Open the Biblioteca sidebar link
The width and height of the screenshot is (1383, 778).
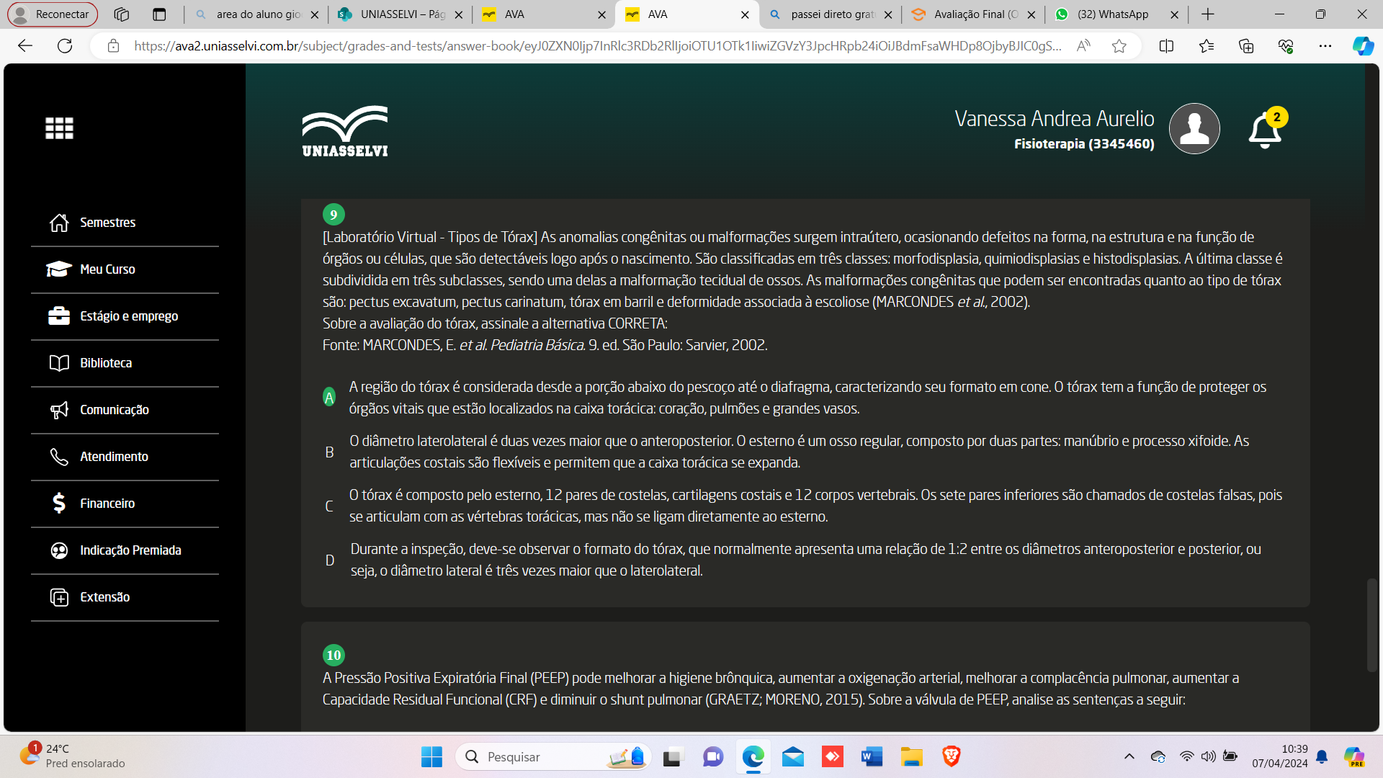pyautogui.click(x=106, y=363)
